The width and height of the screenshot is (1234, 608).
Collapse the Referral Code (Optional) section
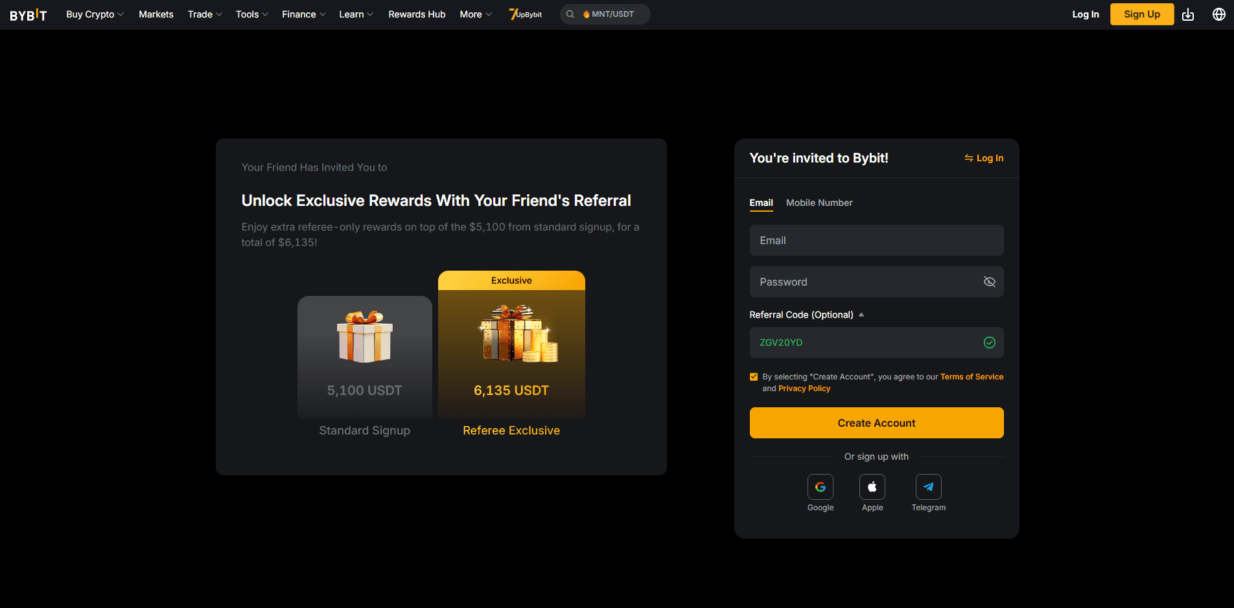tap(807, 315)
